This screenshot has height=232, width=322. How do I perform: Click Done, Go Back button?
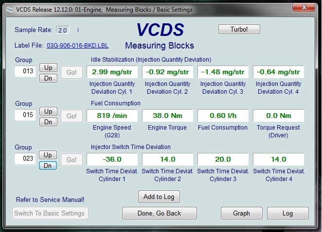coord(160,213)
